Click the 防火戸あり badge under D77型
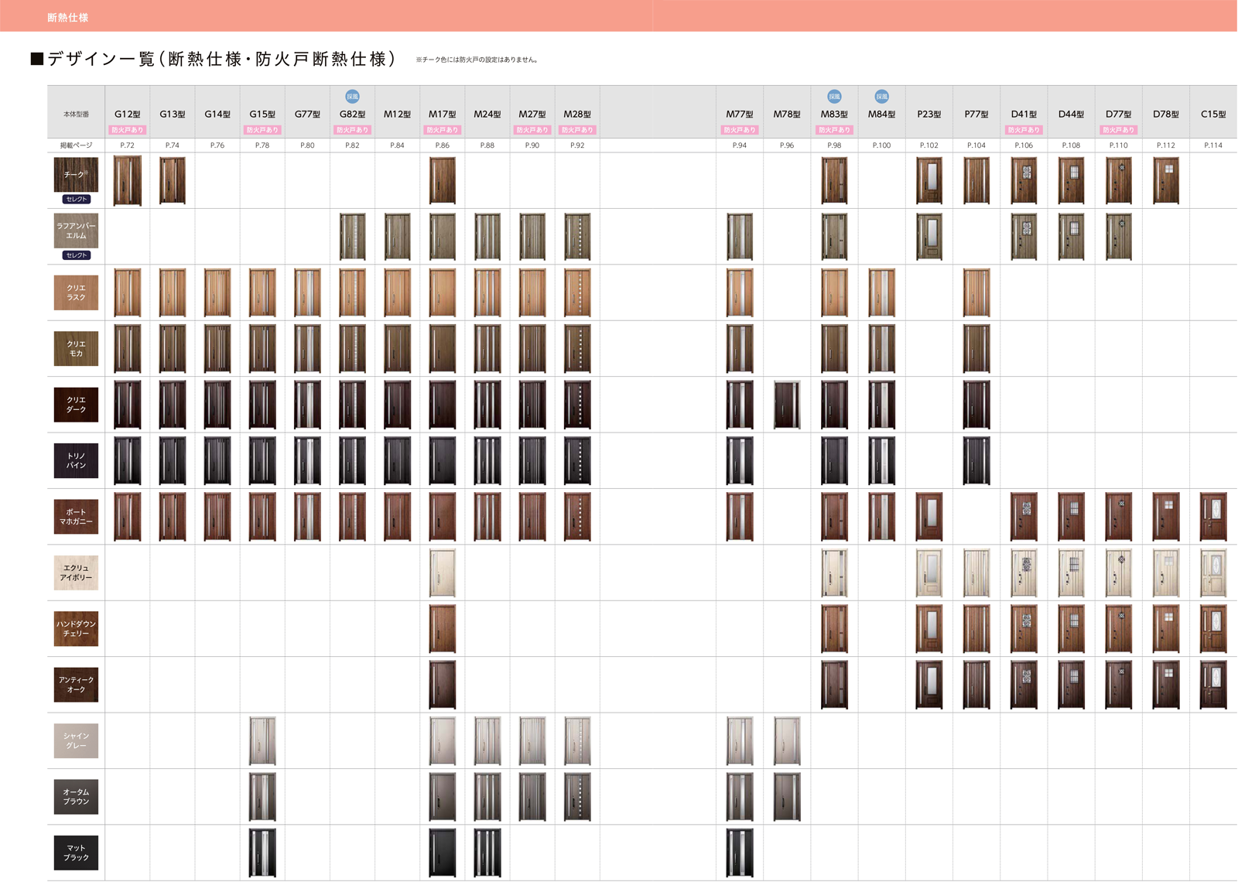 tap(1118, 130)
